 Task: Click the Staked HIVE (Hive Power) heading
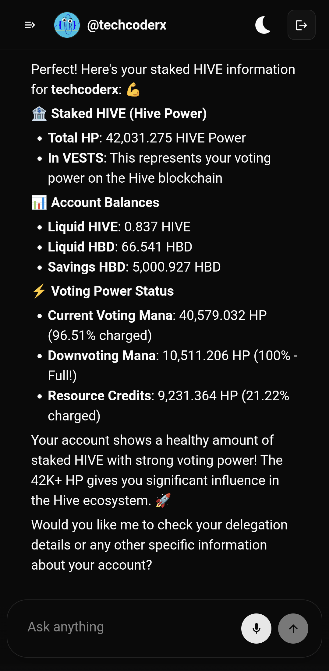129,114
